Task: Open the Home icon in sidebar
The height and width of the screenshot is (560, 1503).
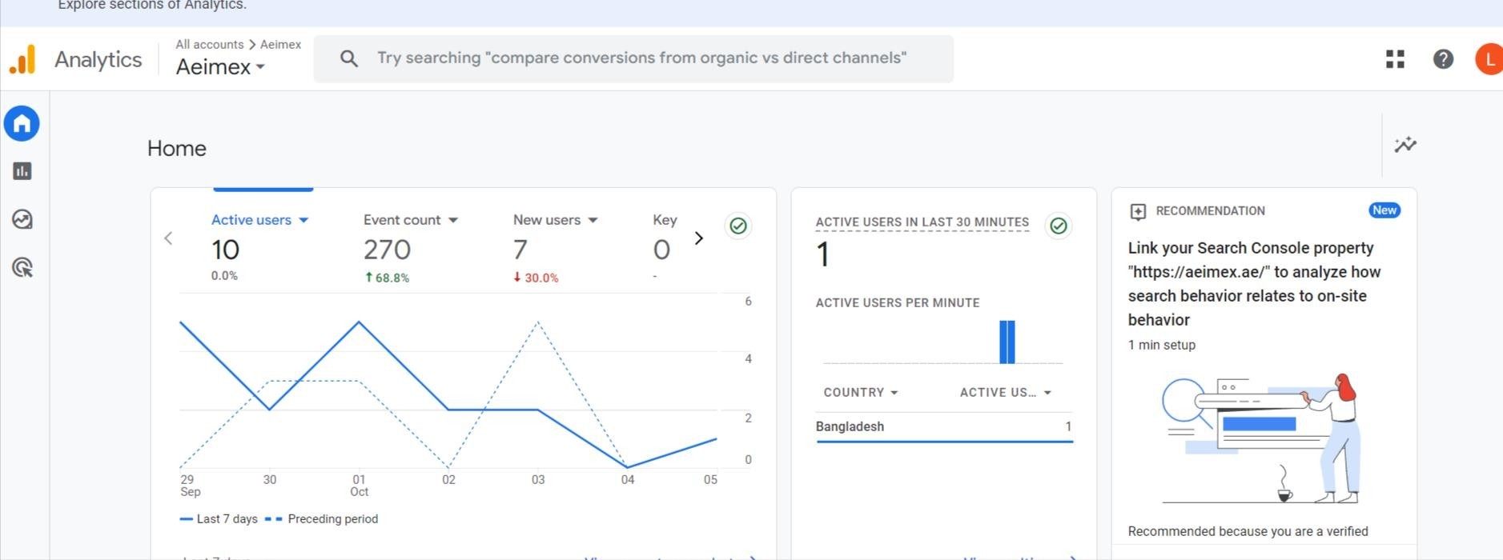Action: click(x=22, y=124)
